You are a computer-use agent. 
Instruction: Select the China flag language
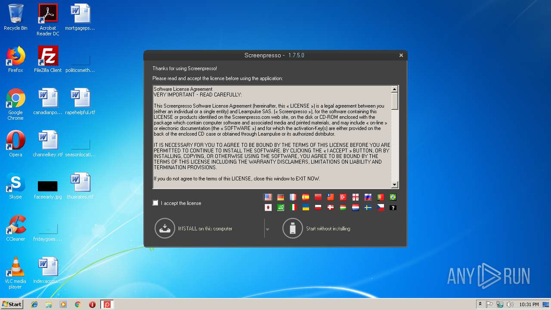click(x=318, y=197)
